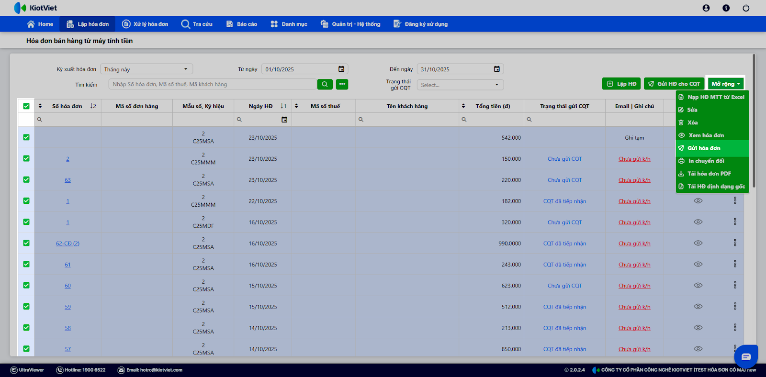Uncheck the checkbox on the Ghi tam row

26,137
